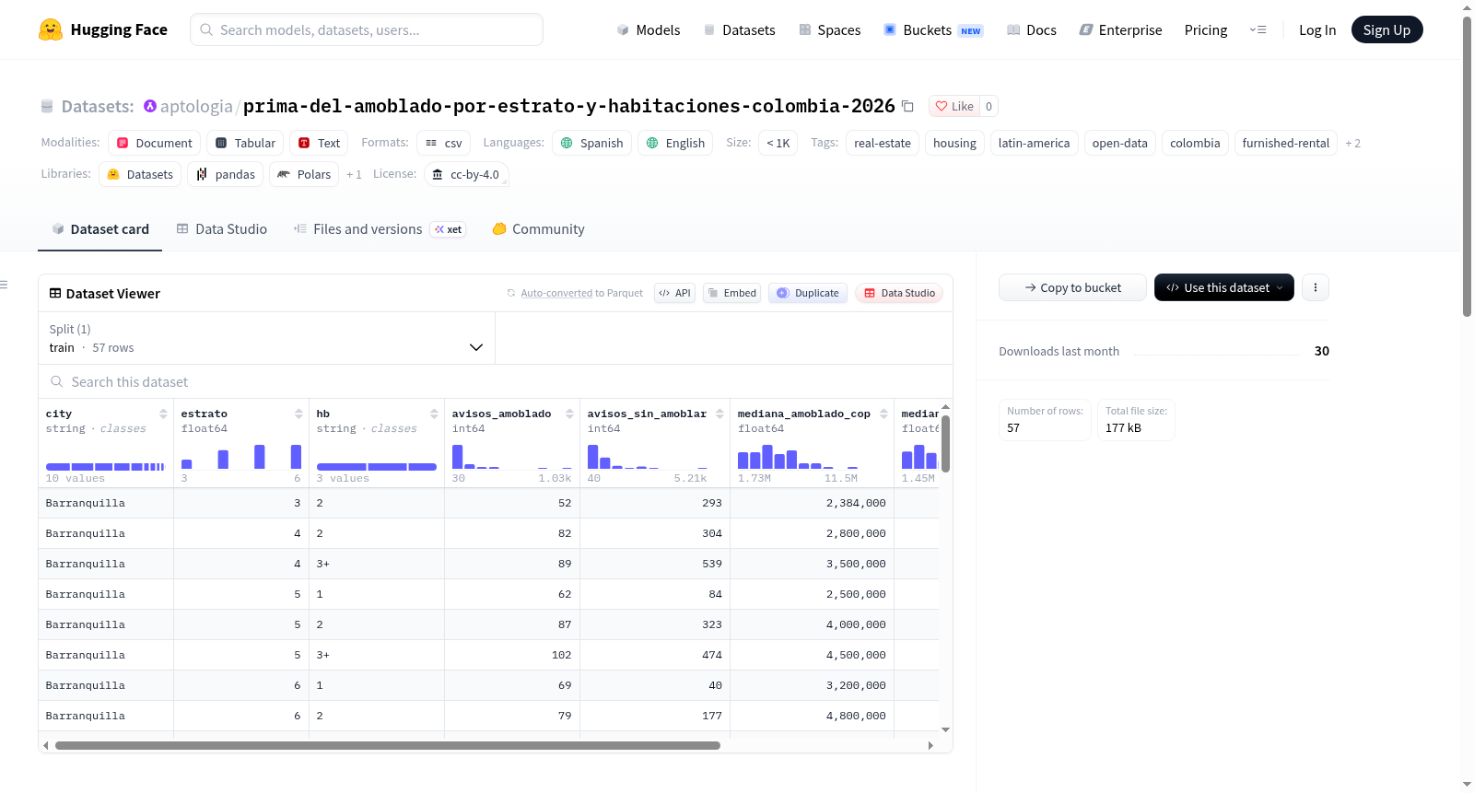Open Spaces in the top navigation
The height and width of the screenshot is (793, 1474).
point(830,29)
